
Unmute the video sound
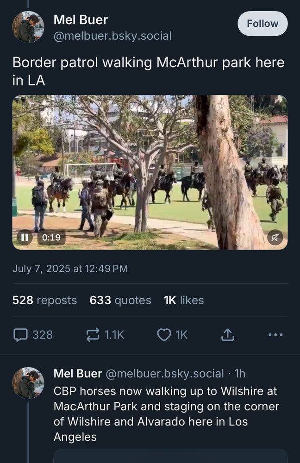275,238
